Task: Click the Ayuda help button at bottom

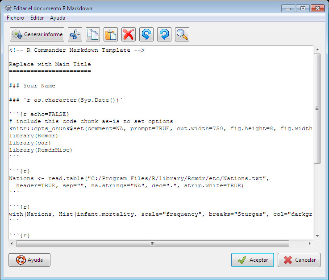Action: (x=29, y=260)
